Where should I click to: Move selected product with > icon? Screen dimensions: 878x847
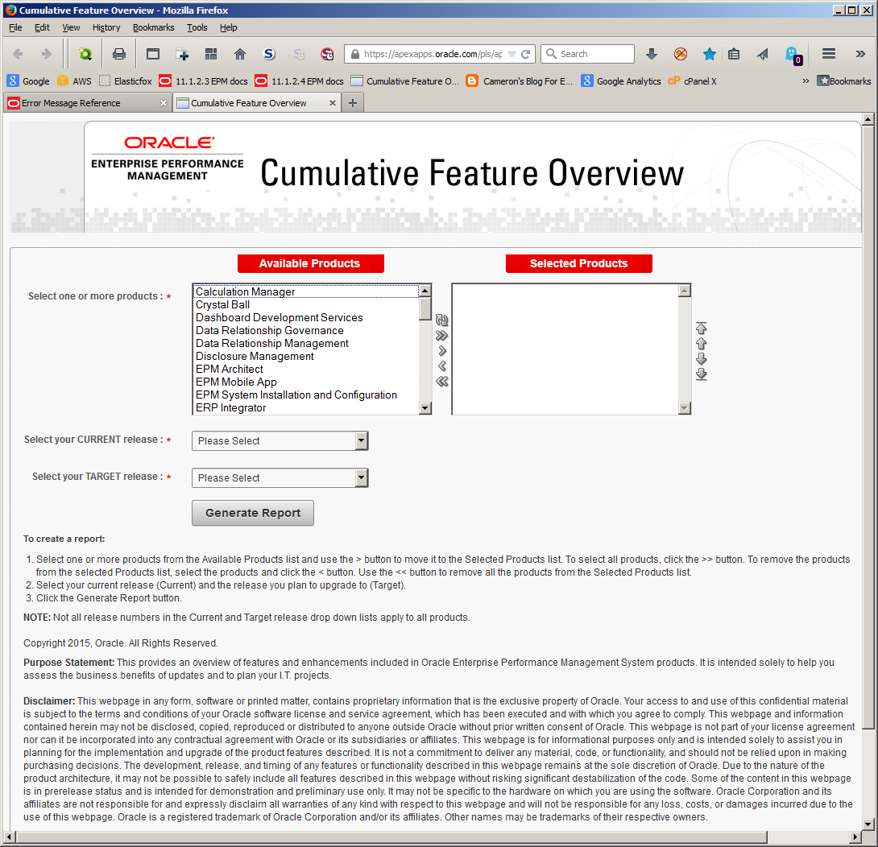pos(441,351)
